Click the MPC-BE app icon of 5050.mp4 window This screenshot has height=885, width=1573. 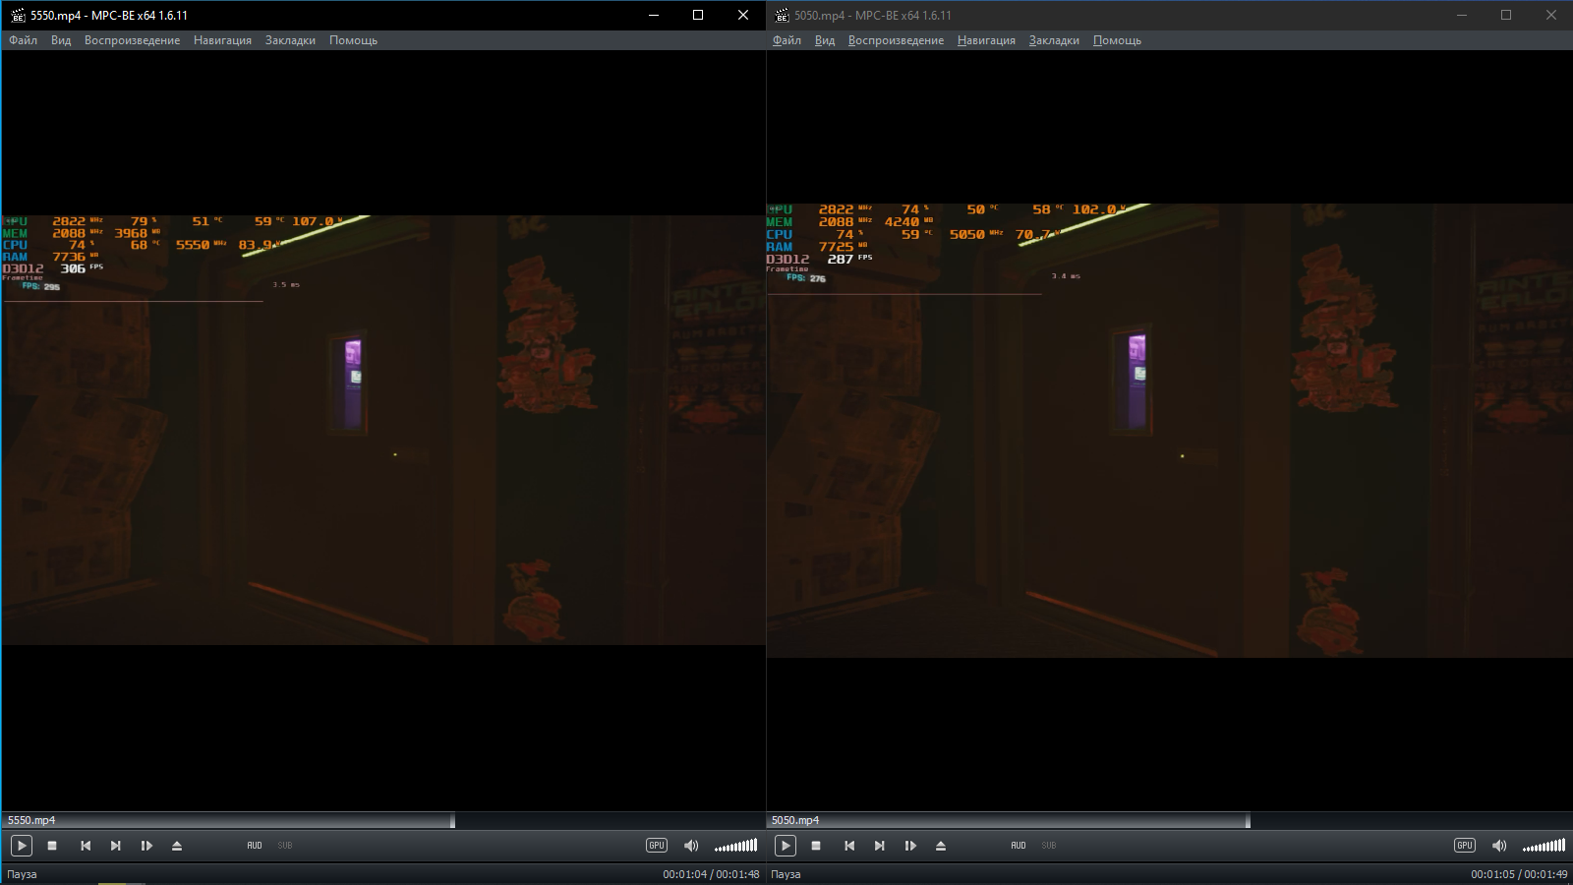click(782, 15)
